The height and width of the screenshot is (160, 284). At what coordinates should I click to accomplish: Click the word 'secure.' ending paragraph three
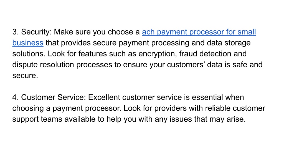(x=25, y=76)
